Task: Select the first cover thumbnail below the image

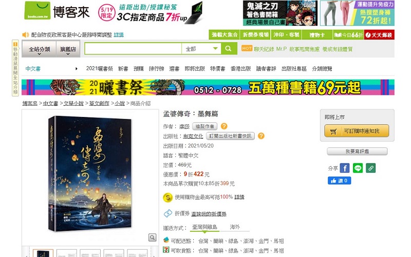Action: (43, 253)
